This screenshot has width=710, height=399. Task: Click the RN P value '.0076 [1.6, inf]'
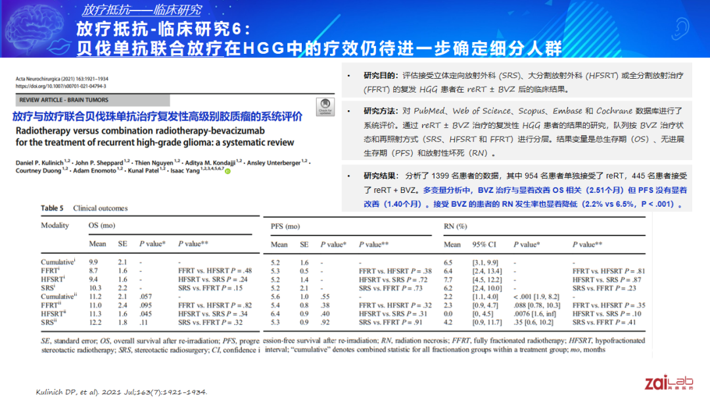pyautogui.click(x=534, y=314)
